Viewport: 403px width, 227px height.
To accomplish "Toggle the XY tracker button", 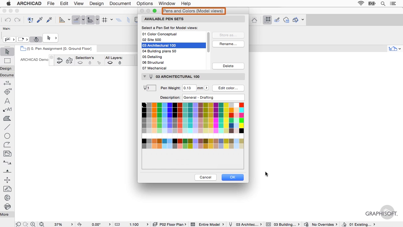I will click(90, 20).
